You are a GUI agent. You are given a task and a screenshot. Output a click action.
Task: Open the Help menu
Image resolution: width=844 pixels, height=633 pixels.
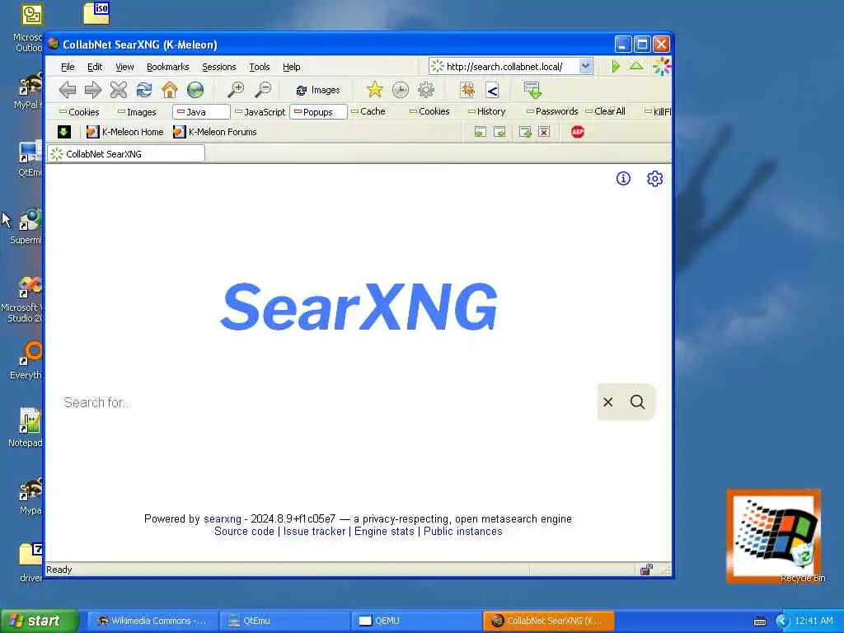coord(292,67)
